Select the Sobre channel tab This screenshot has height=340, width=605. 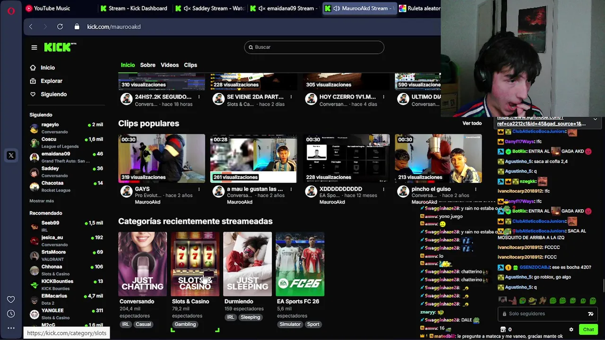tap(147, 65)
